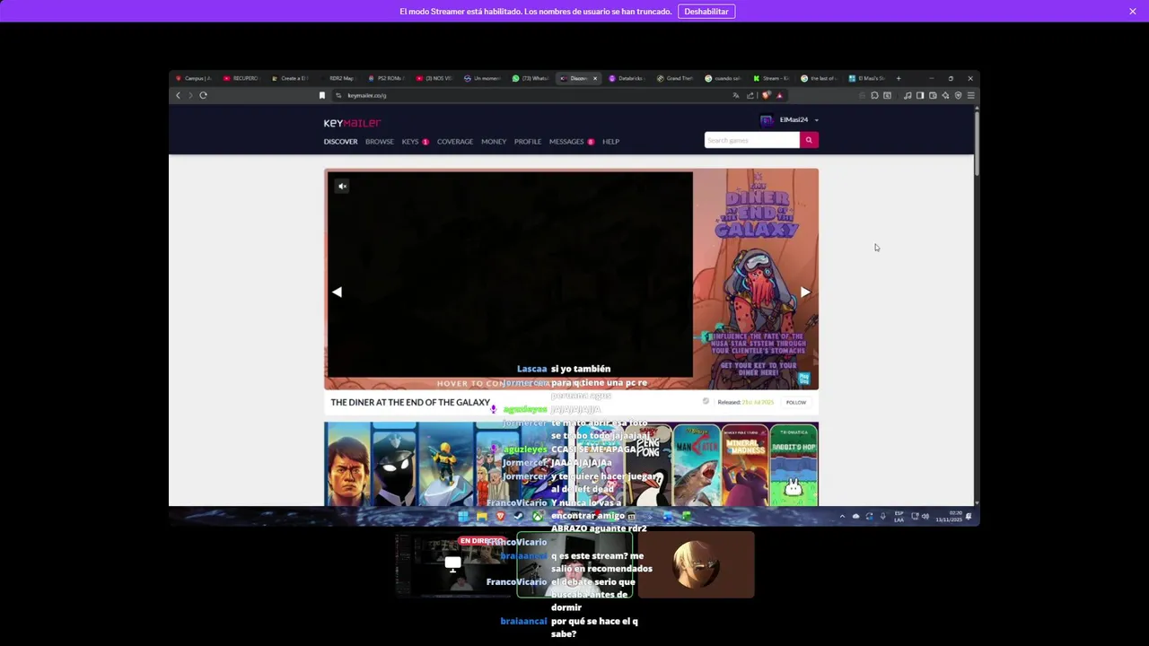Expand the ElMasi24 account dropdown
The height and width of the screenshot is (646, 1149).
[x=816, y=120]
